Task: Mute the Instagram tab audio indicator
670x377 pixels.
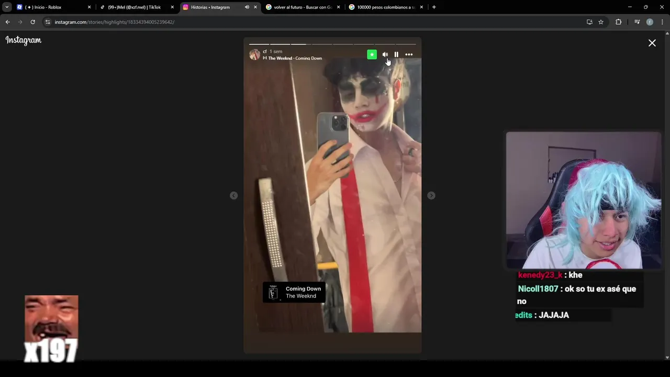Action: pos(247,7)
